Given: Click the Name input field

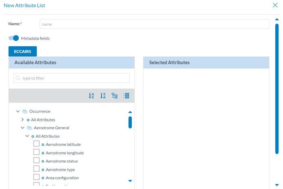Looking at the screenshot, I should [x=154, y=24].
